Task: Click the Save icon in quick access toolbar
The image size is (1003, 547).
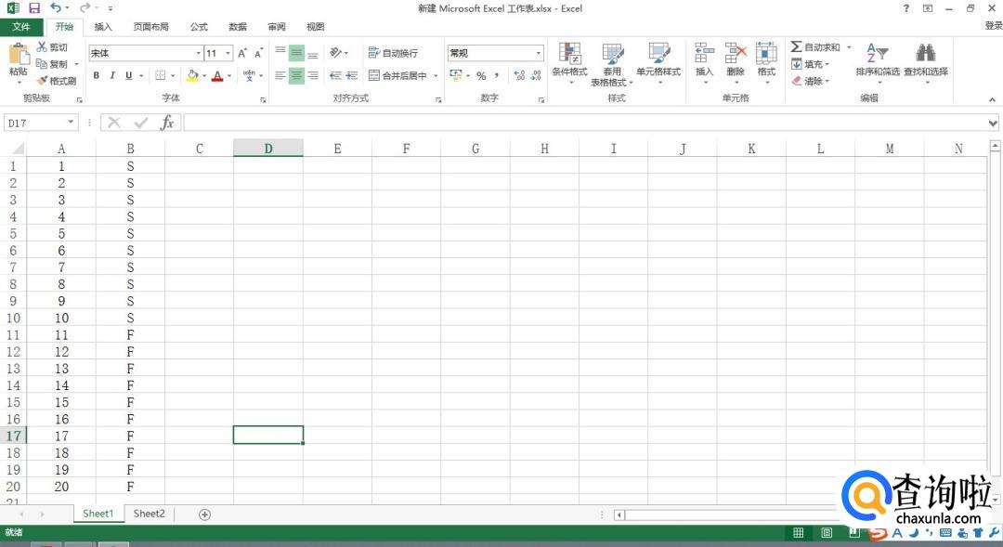Action: (34, 8)
